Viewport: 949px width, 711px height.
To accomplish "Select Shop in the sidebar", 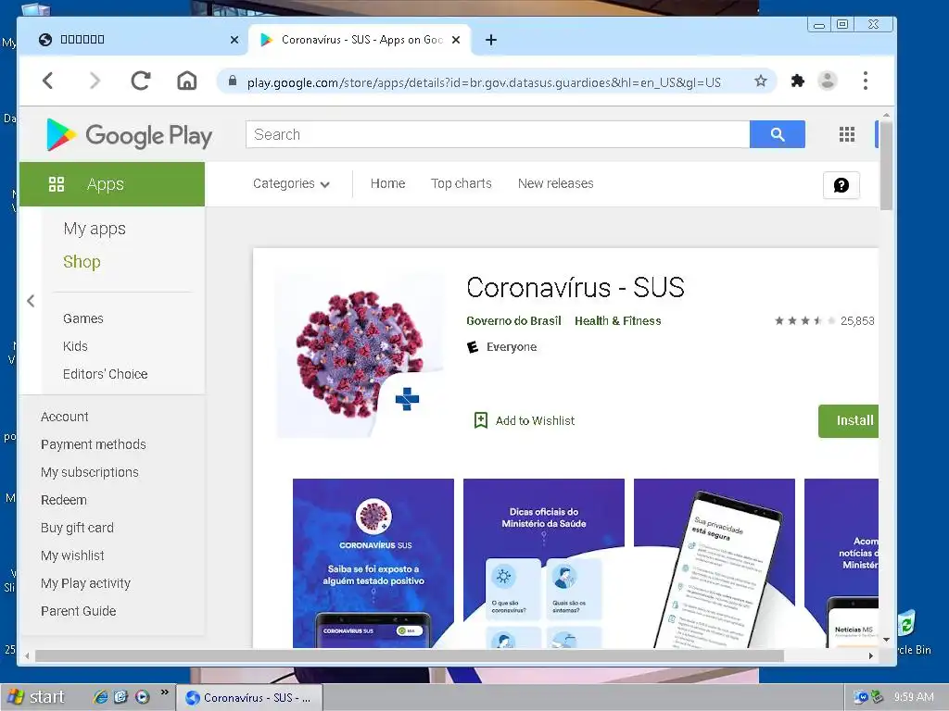I will [x=82, y=262].
